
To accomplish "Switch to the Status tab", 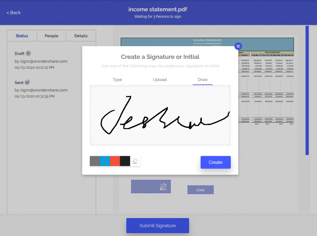I will [x=22, y=36].
